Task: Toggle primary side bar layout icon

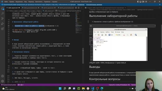Action: pyautogui.click(x=138, y=2)
